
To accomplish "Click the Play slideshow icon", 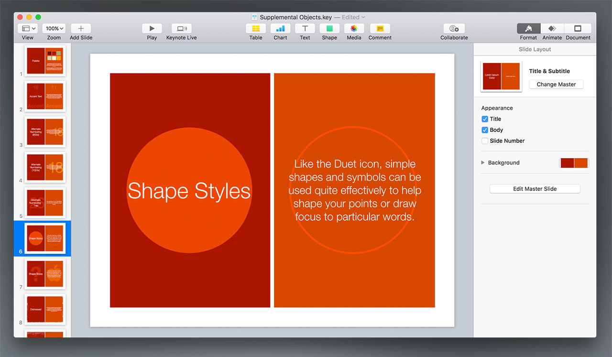I will point(152,29).
